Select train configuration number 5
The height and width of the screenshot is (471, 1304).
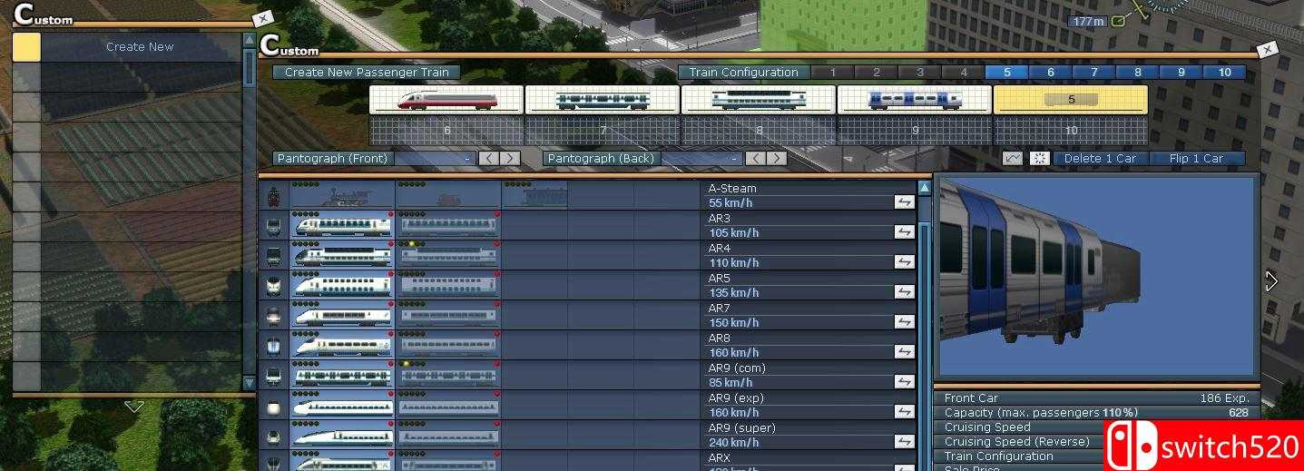tap(1007, 73)
